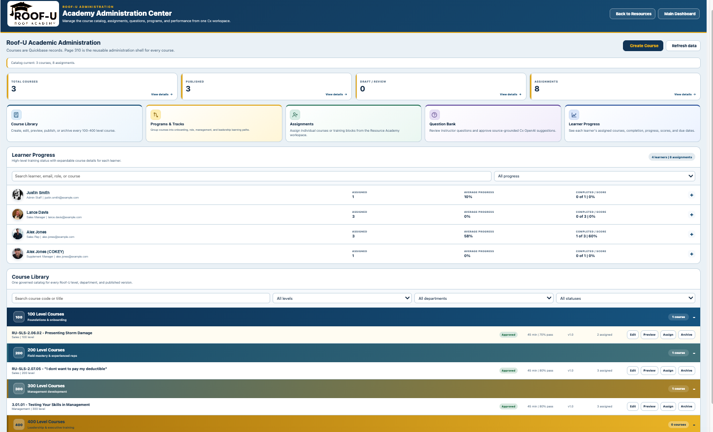Select RU-SLS-2.06.02 course title
This screenshot has height=432, width=713.
tap(52, 333)
